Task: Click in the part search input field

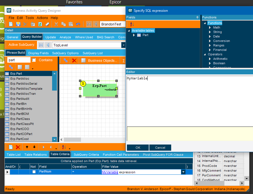Action: click(19, 60)
